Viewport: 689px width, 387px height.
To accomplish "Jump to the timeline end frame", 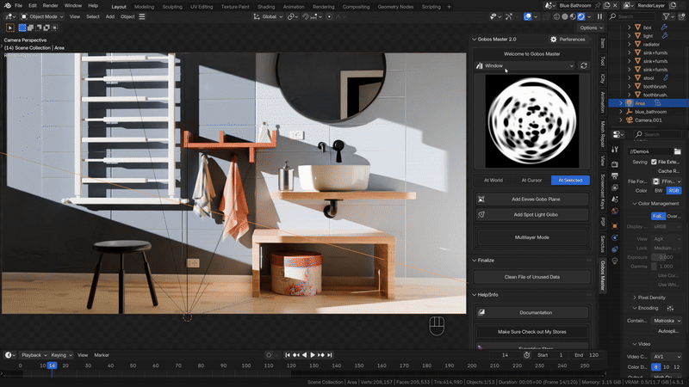I will pyautogui.click(x=330, y=355).
